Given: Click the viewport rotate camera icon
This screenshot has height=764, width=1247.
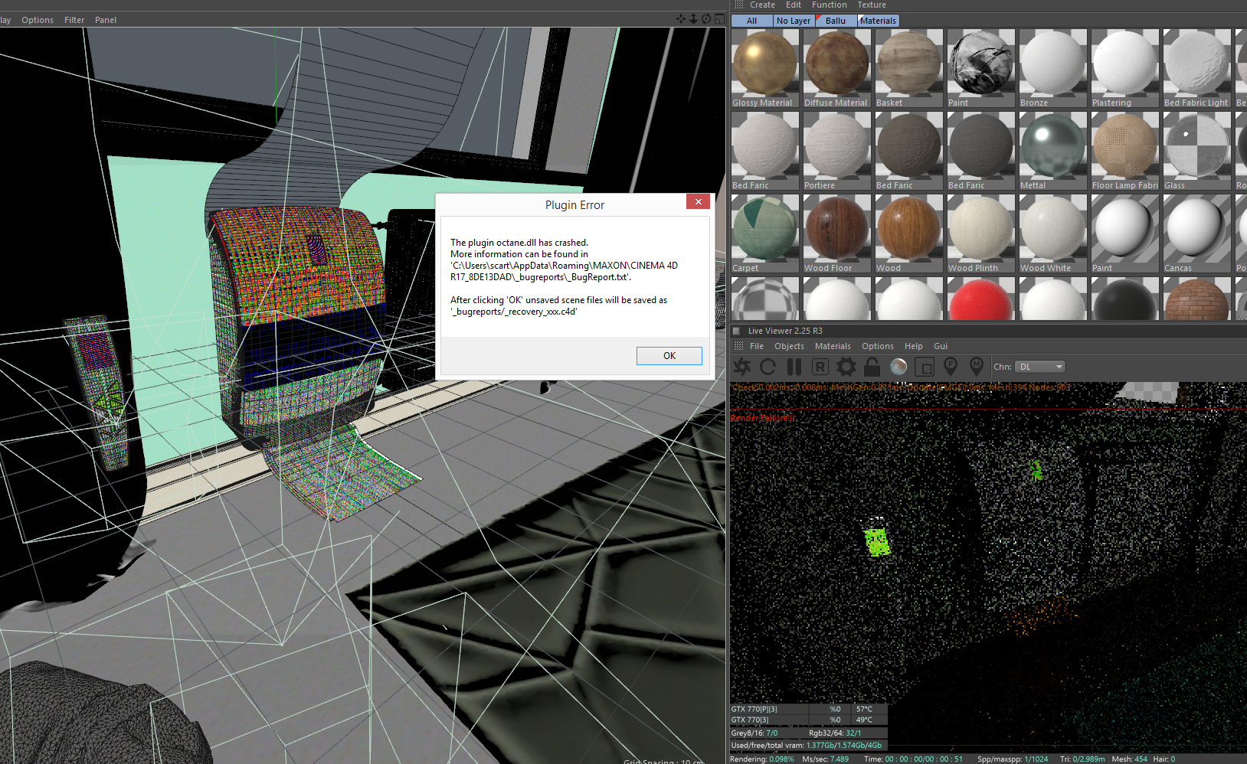Looking at the screenshot, I should tap(706, 19).
